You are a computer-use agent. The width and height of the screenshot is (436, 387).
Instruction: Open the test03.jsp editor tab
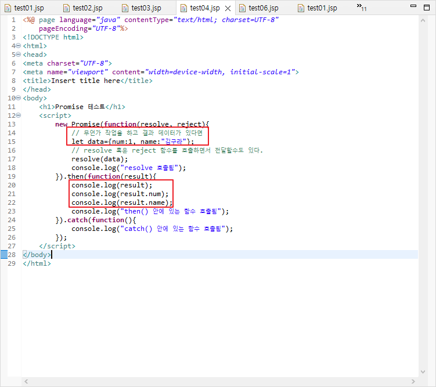(x=142, y=8)
